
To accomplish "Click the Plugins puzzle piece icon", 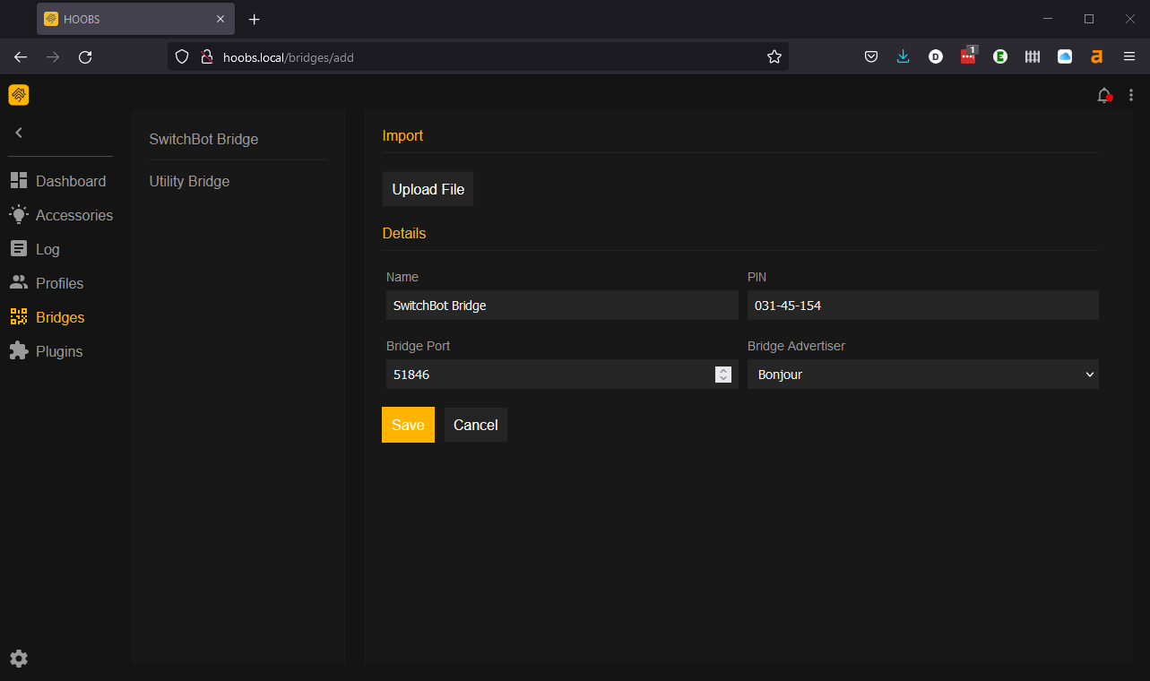I will pos(19,351).
